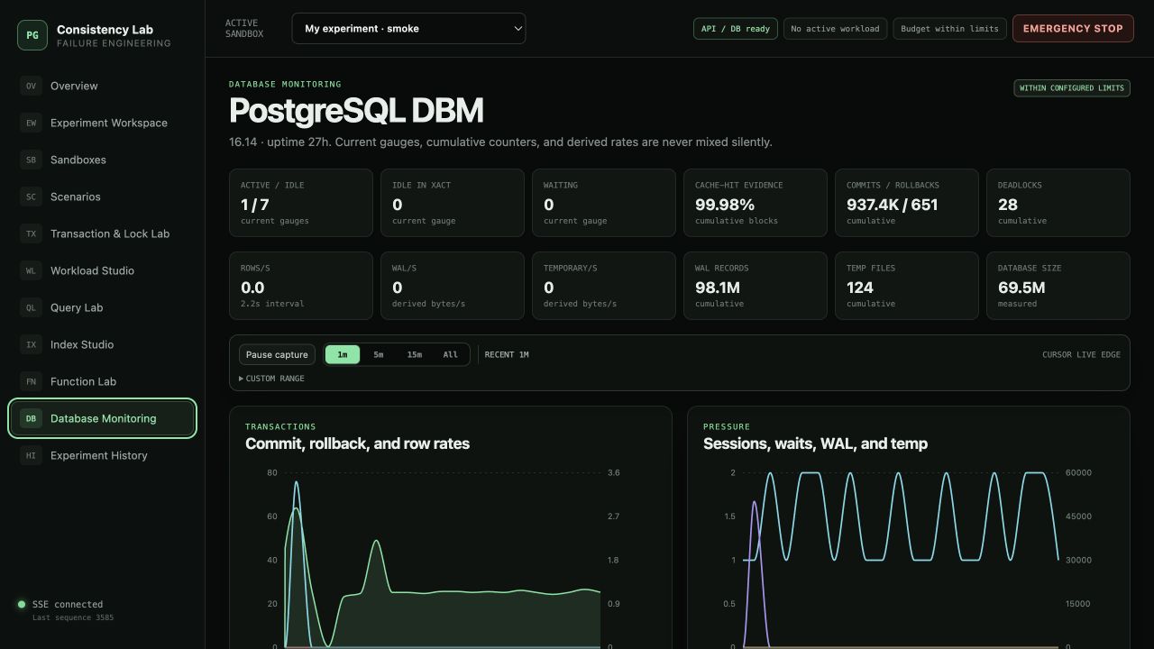Go to Experiment Workspace
The height and width of the screenshot is (649, 1154).
pos(102,123)
